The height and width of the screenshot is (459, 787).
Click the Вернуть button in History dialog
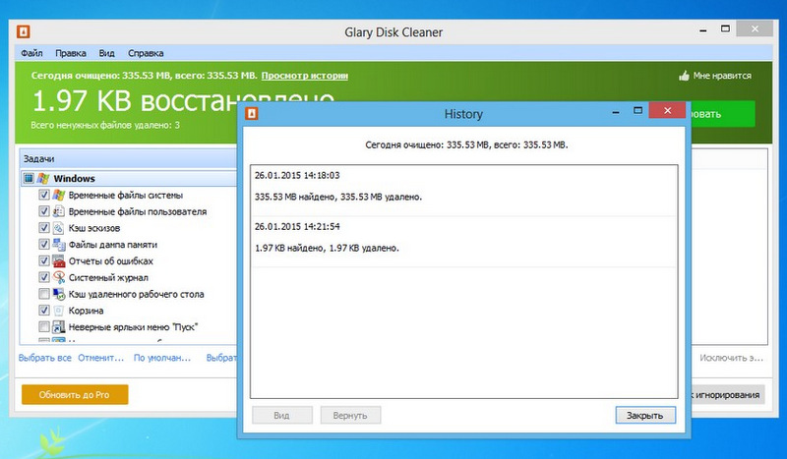(350, 416)
